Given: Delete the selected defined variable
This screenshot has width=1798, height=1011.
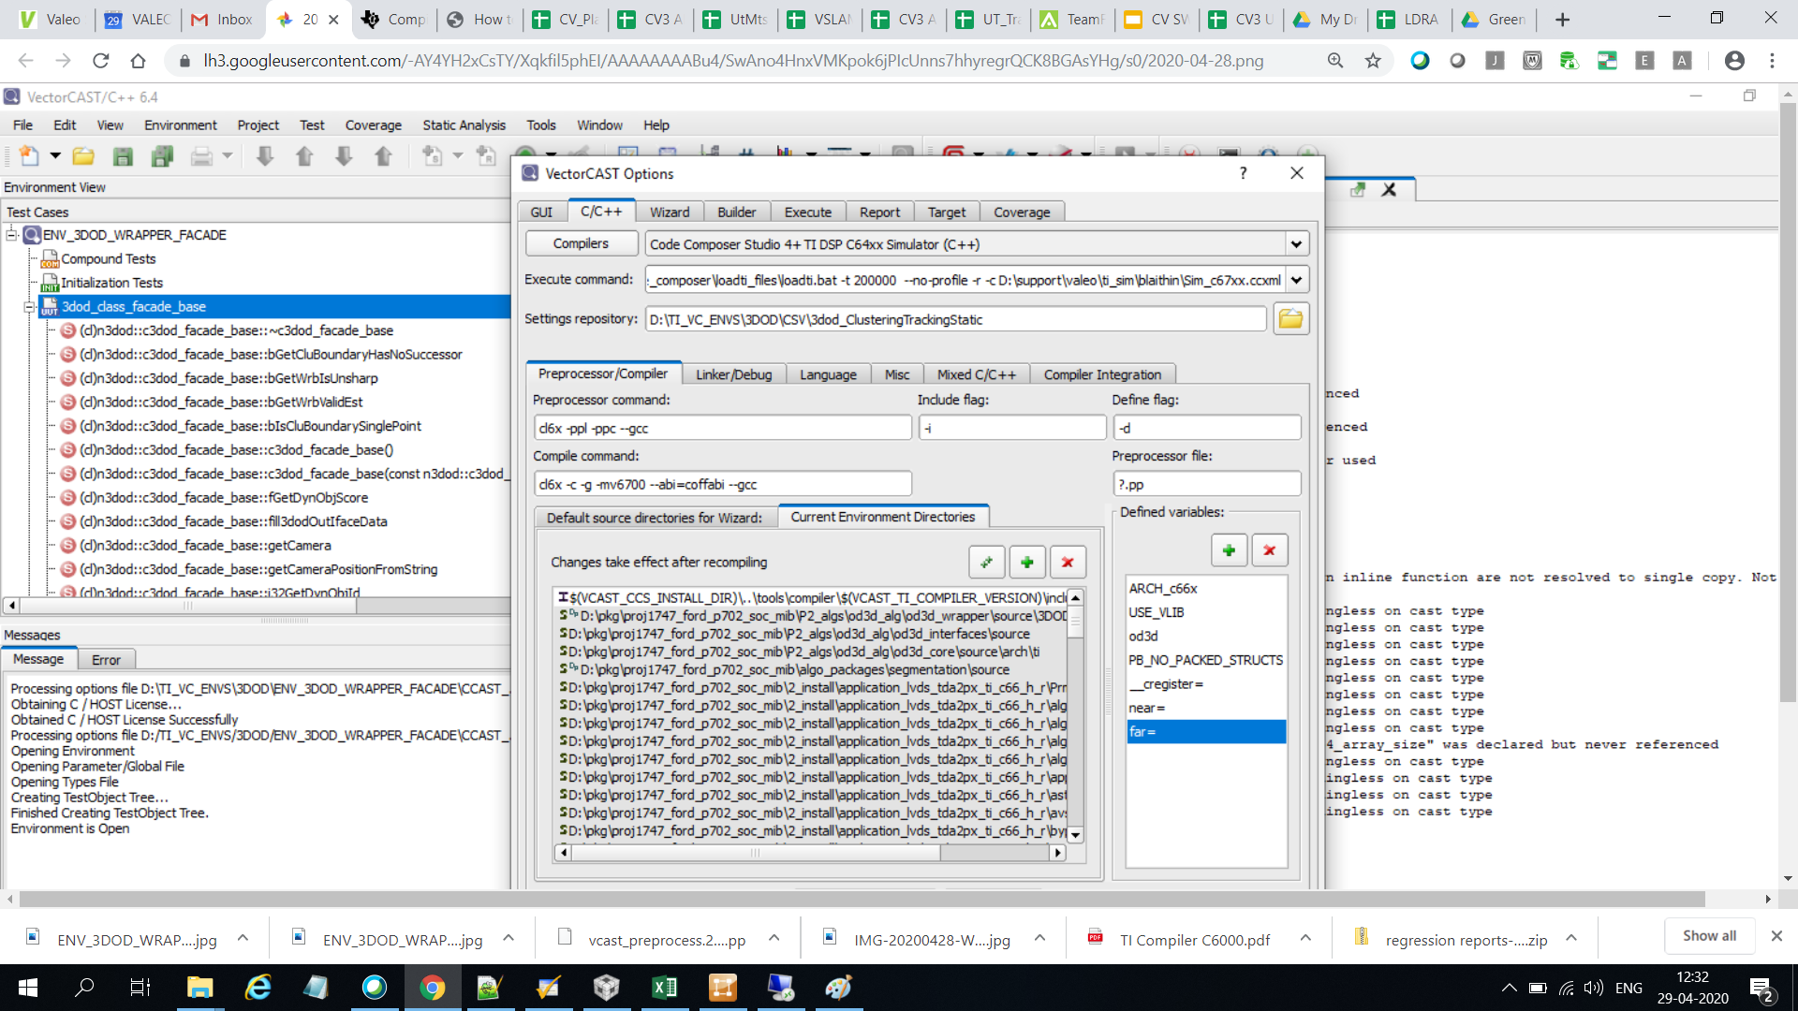Looking at the screenshot, I should [1269, 550].
